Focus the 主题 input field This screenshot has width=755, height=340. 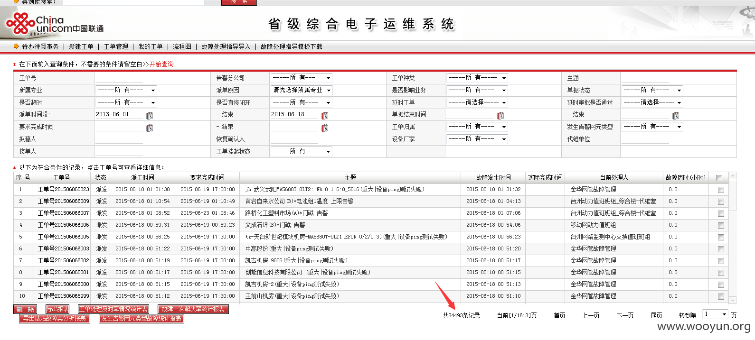[645, 78]
